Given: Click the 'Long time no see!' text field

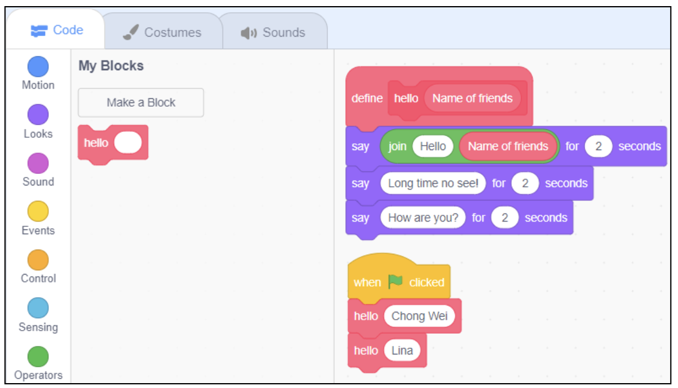Looking at the screenshot, I should click(x=432, y=183).
